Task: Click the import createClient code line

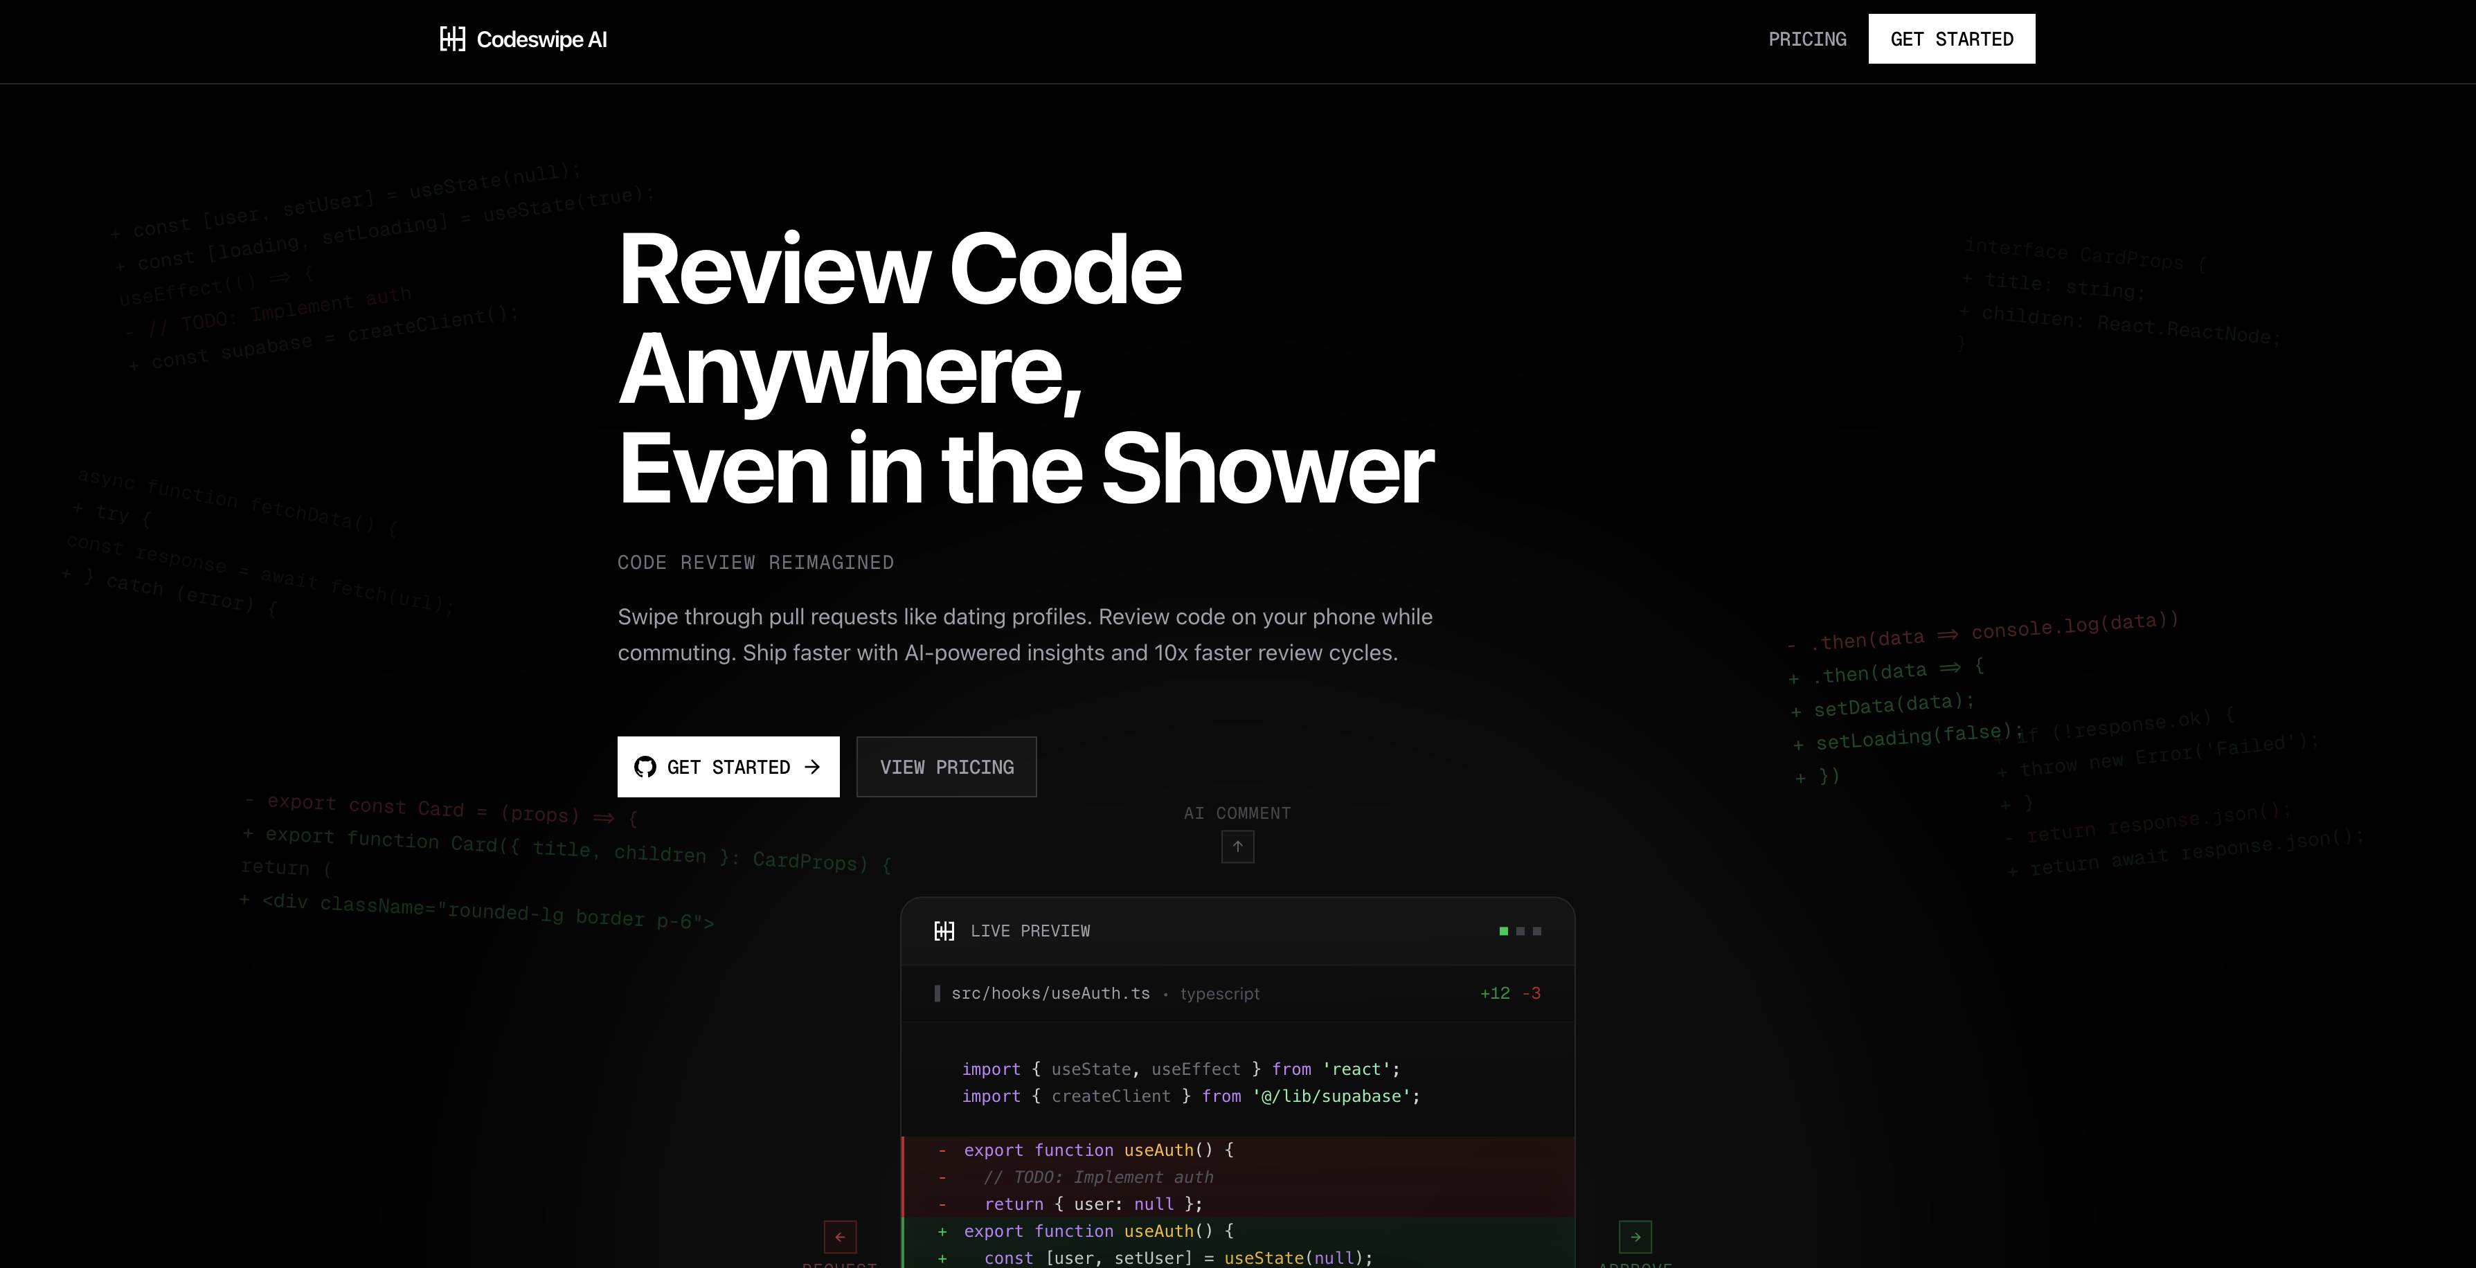Action: (1191, 1096)
